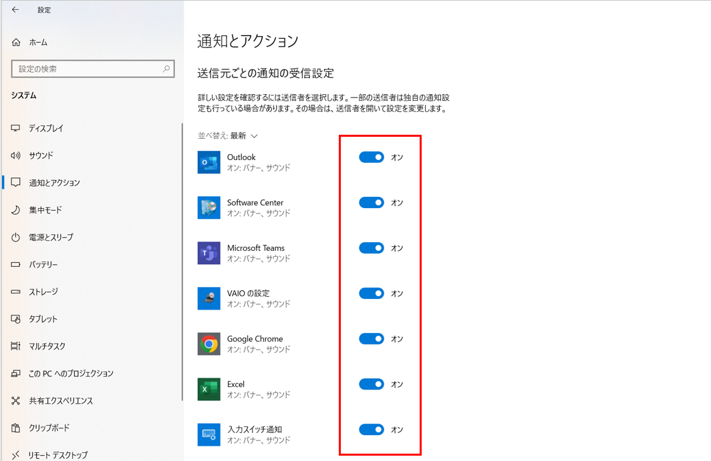Viewport: 711px width, 461px height.
Task: Go to クリップボード settings page
Action: (49, 428)
